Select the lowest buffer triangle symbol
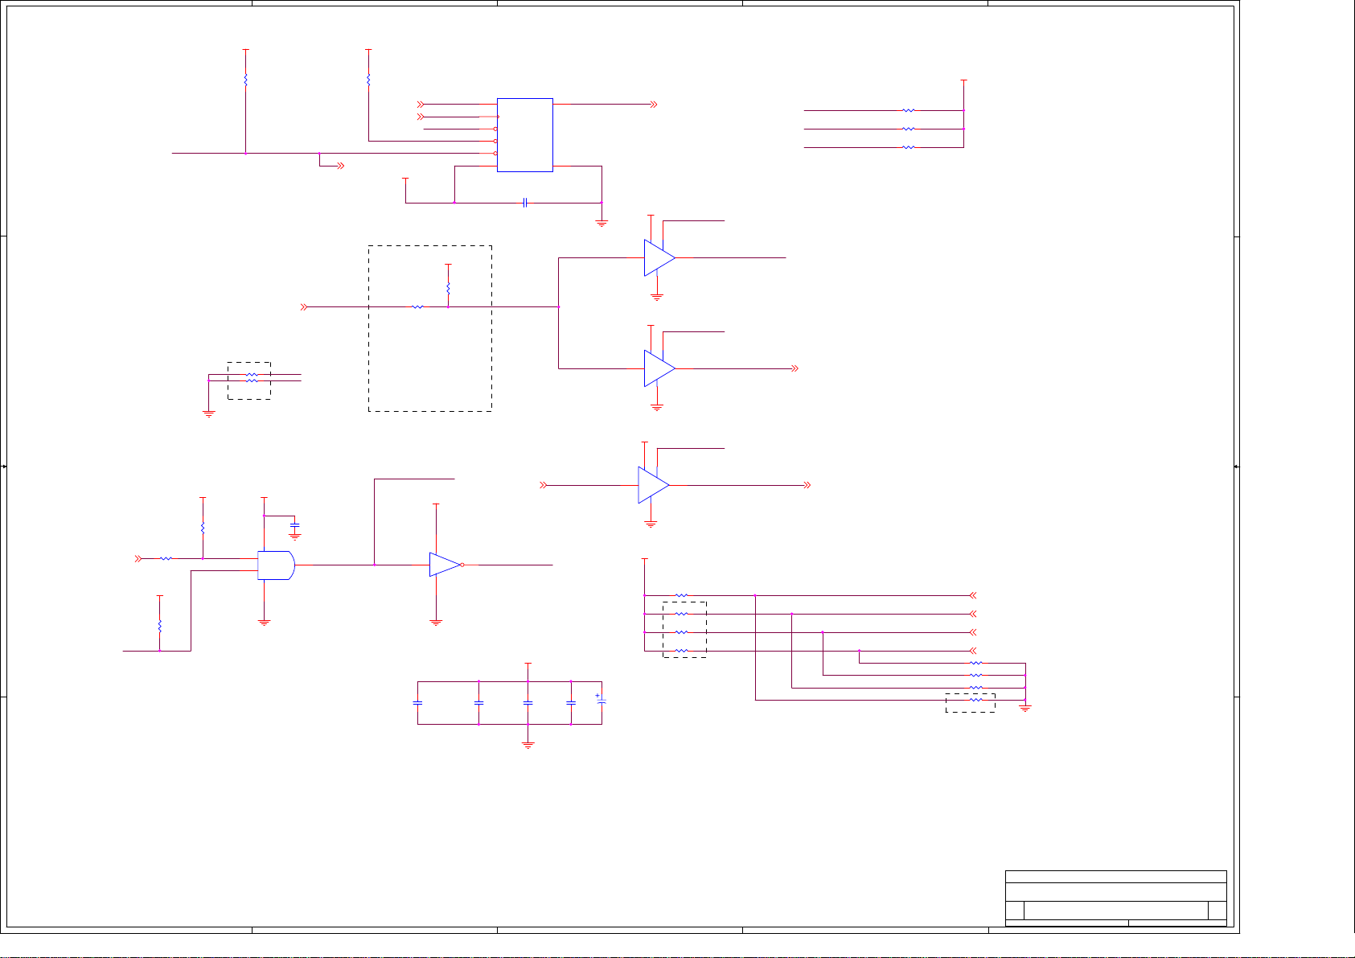Image resolution: width=1355 pixels, height=958 pixels. (654, 485)
